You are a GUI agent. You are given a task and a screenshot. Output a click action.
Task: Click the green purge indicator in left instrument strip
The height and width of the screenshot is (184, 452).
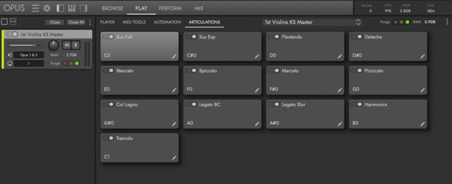coord(77,63)
